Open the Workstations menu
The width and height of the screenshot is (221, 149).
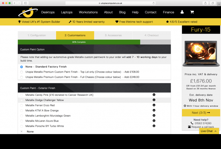click(x=88, y=12)
